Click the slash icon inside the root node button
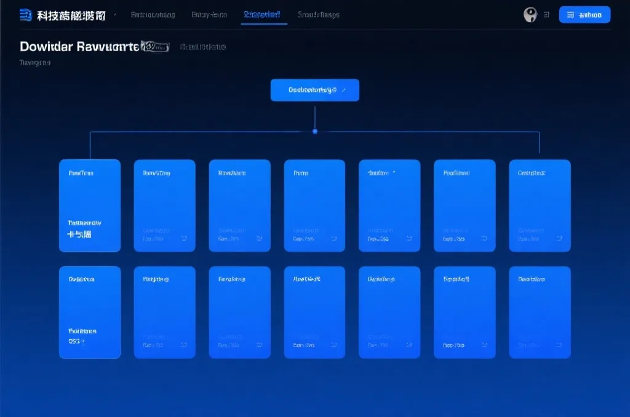Viewport: 630px width, 417px height. pyautogui.click(x=343, y=90)
